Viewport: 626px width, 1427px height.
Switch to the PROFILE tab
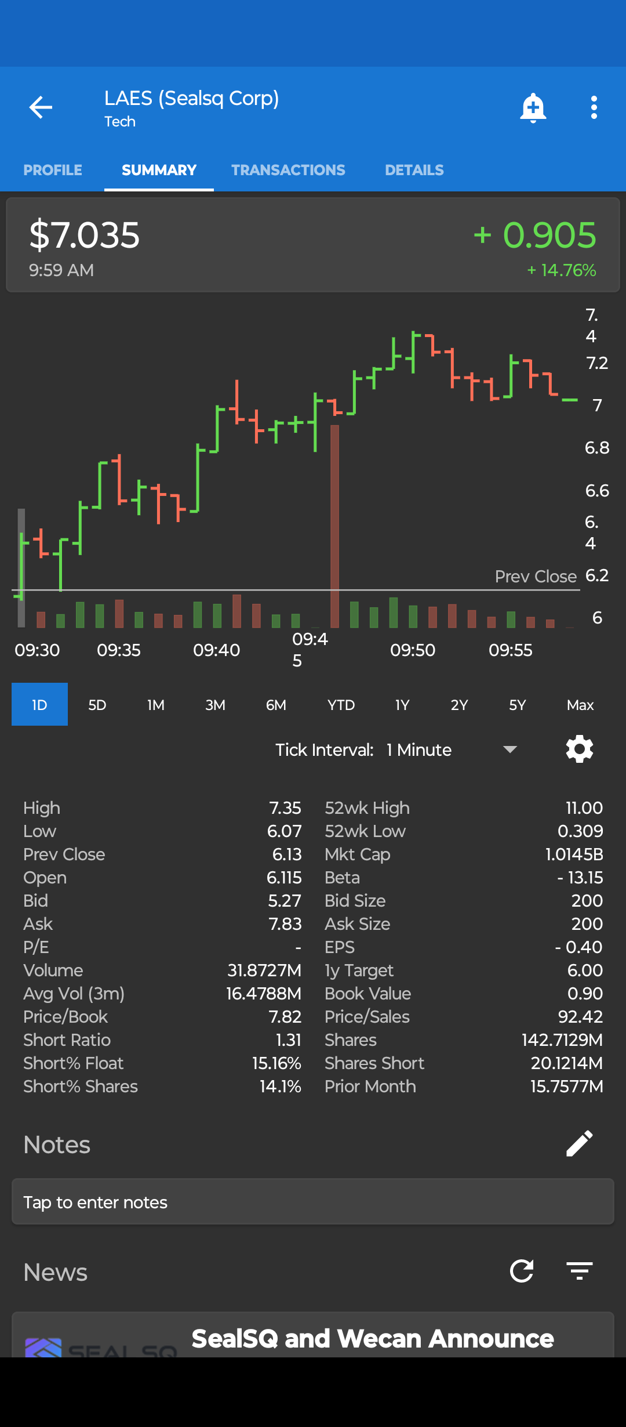[53, 170]
